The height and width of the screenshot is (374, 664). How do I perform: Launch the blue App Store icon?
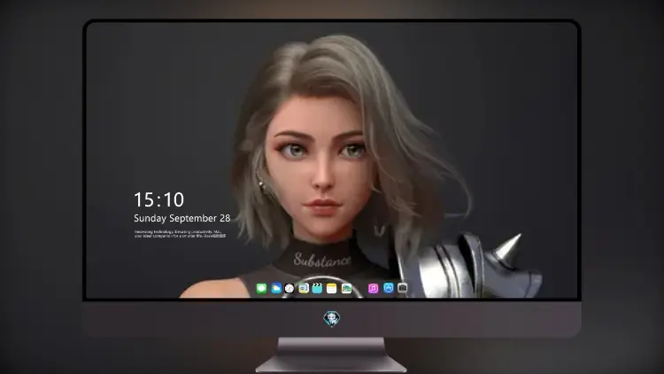click(x=389, y=288)
